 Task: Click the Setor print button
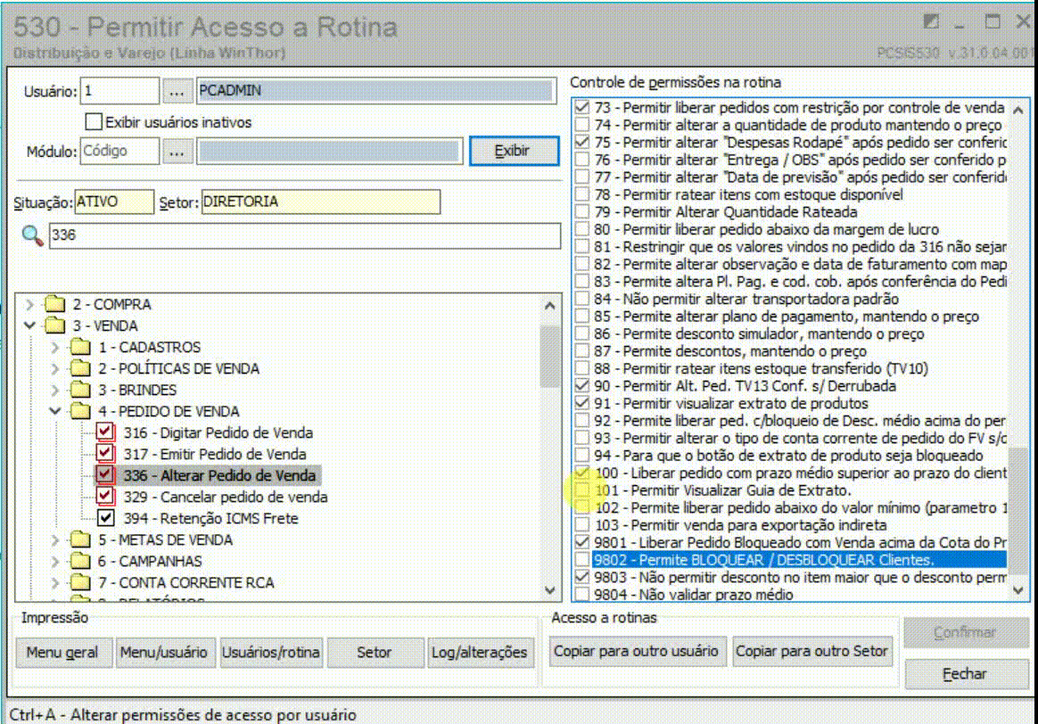pos(374,652)
